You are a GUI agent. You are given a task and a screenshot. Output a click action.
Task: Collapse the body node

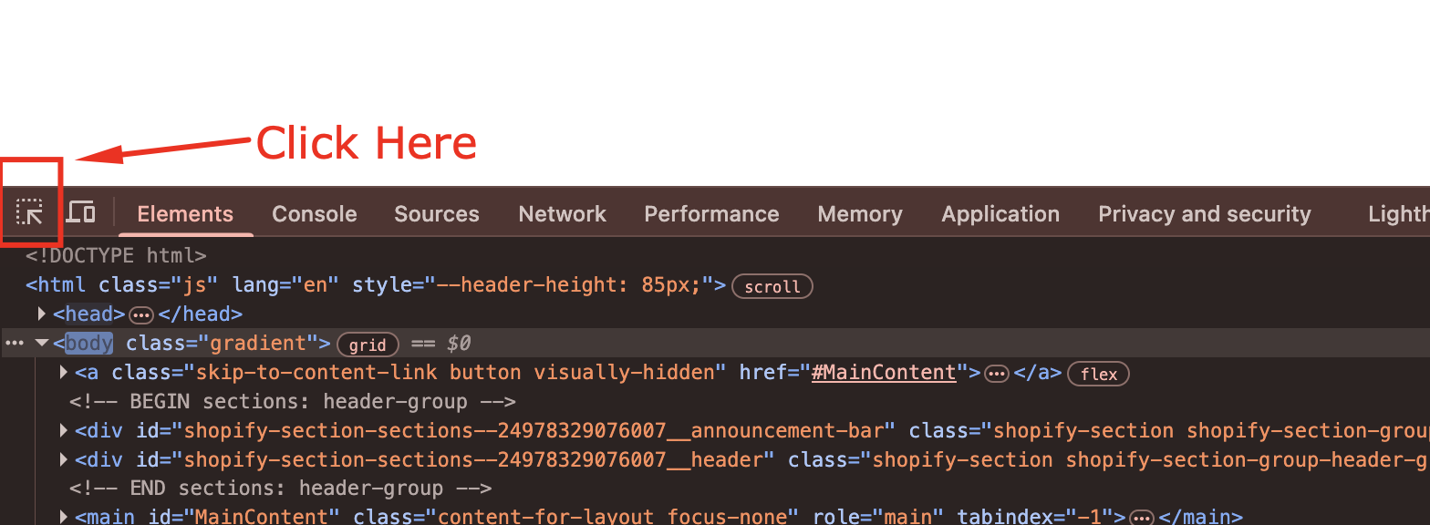41,344
